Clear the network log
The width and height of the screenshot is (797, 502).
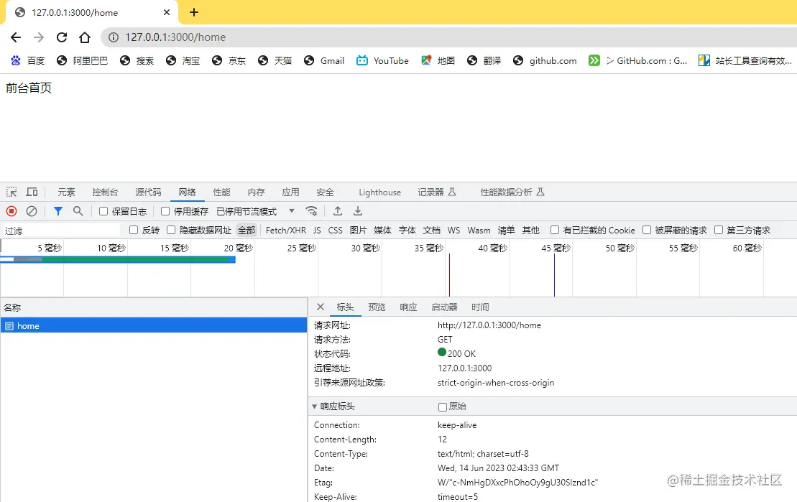tap(32, 211)
